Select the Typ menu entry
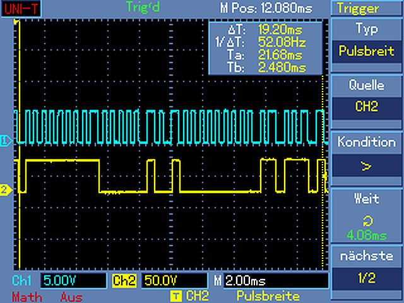This screenshot has width=404, height=303. tap(366, 28)
